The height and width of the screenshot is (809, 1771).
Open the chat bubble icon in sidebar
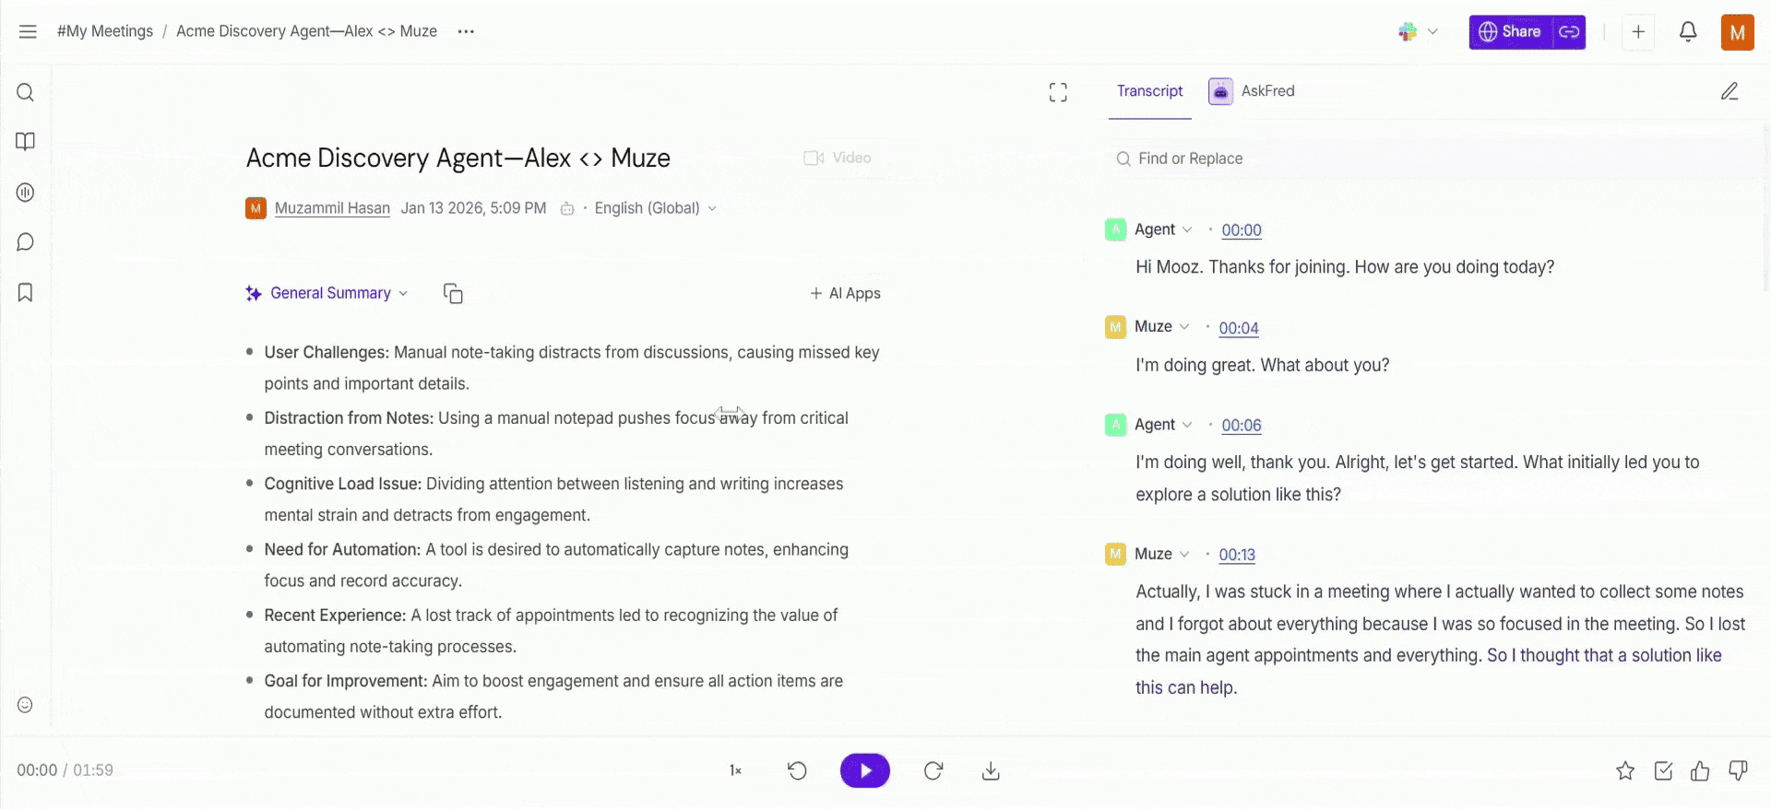pyautogui.click(x=26, y=242)
